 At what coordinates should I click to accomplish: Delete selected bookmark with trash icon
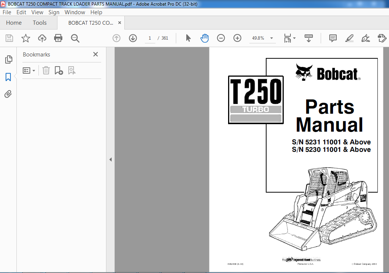tap(46, 71)
